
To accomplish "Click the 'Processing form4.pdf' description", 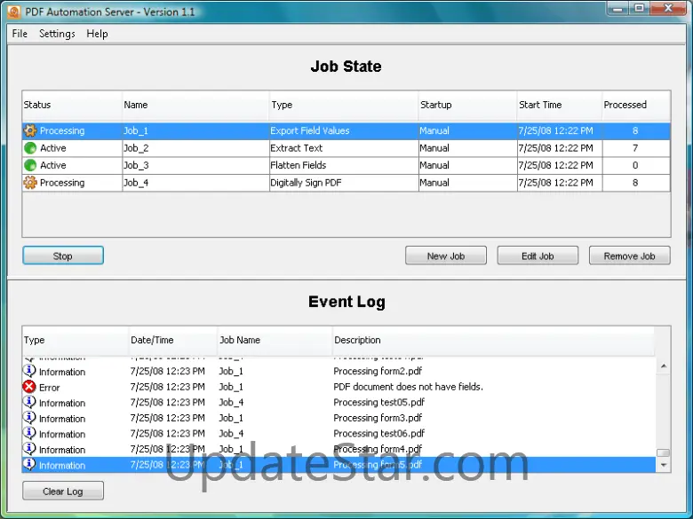I will point(378,449).
